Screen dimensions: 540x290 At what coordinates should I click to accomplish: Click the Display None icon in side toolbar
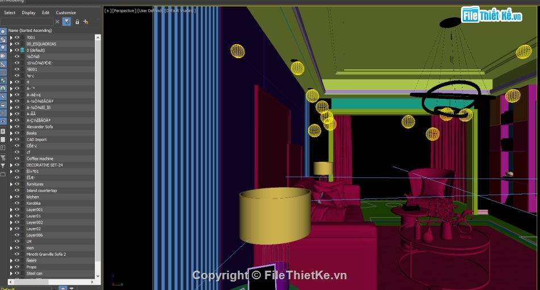coord(3,139)
